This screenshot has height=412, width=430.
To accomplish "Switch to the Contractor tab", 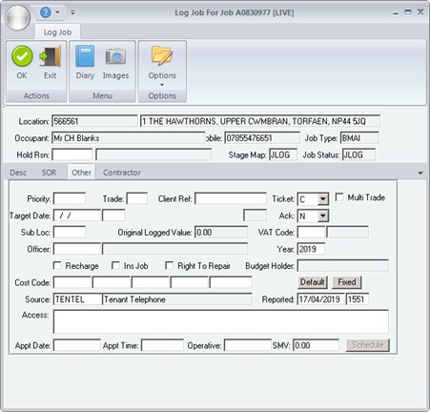I will (x=122, y=173).
